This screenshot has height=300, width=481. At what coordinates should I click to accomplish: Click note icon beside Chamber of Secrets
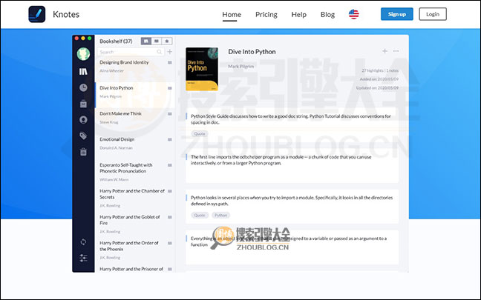tap(170, 191)
